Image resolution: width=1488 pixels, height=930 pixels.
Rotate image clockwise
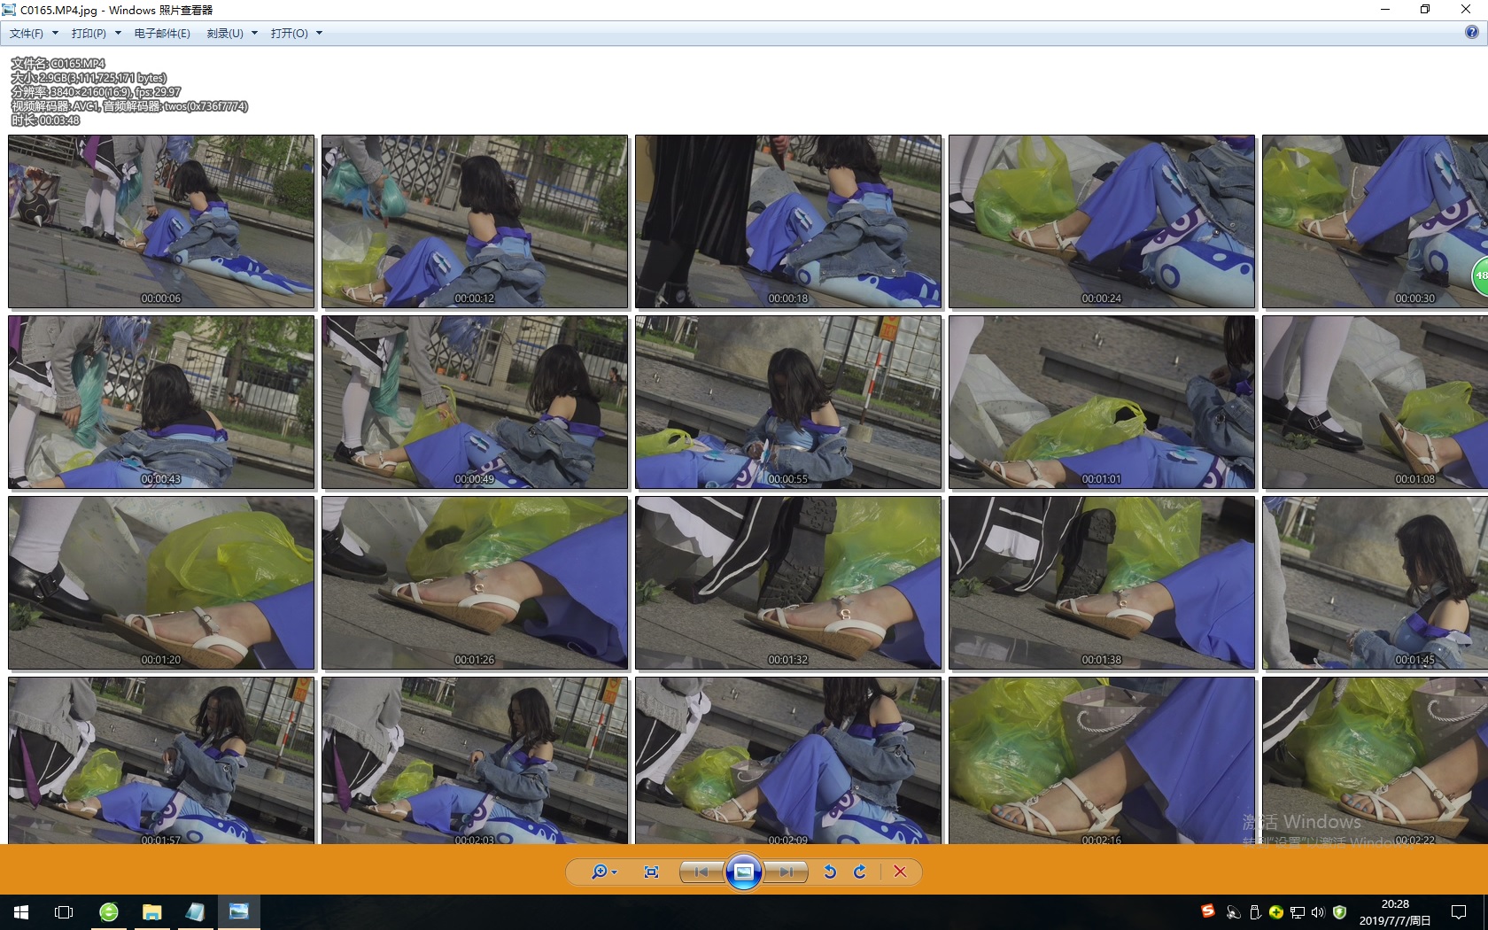coord(859,872)
